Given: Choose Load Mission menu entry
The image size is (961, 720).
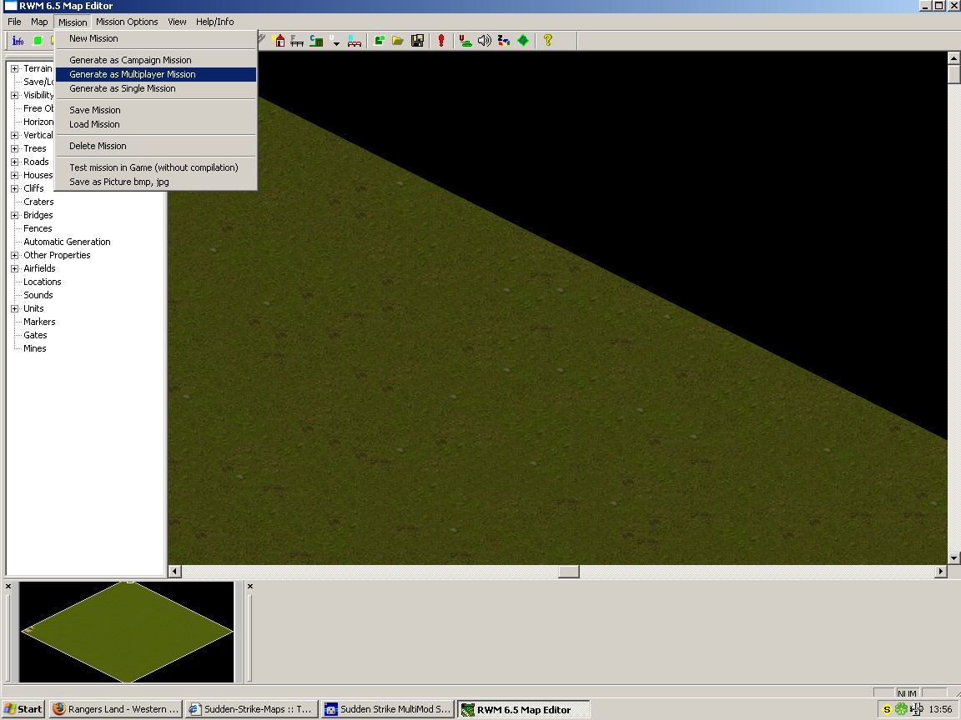Looking at the screenshot, I should click(156, 124).
